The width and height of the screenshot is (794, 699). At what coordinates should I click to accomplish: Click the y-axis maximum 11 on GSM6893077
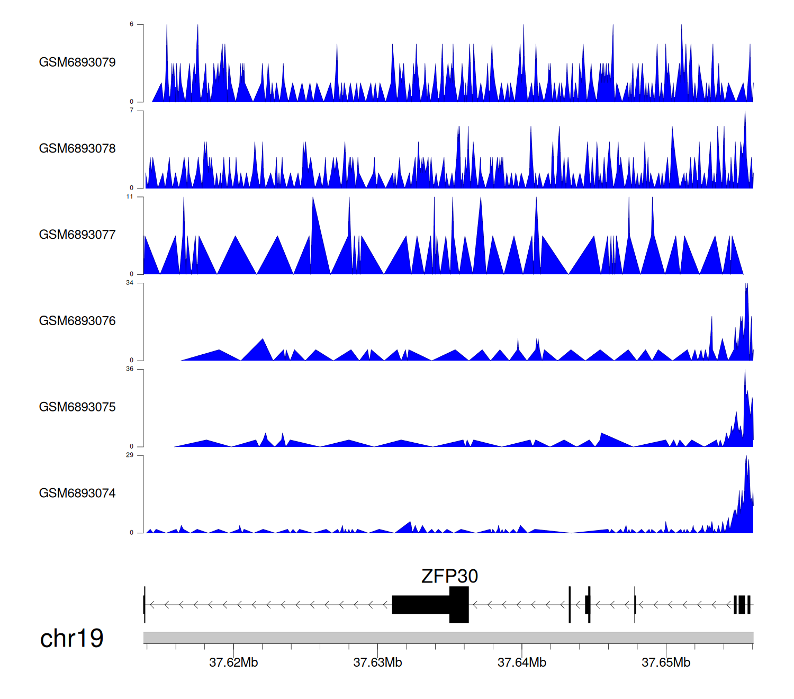pos(130,196)
